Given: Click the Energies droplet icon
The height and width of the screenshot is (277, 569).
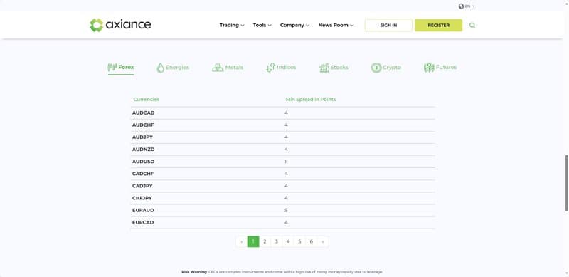Looking at the screenshot, I should point(161,68).
